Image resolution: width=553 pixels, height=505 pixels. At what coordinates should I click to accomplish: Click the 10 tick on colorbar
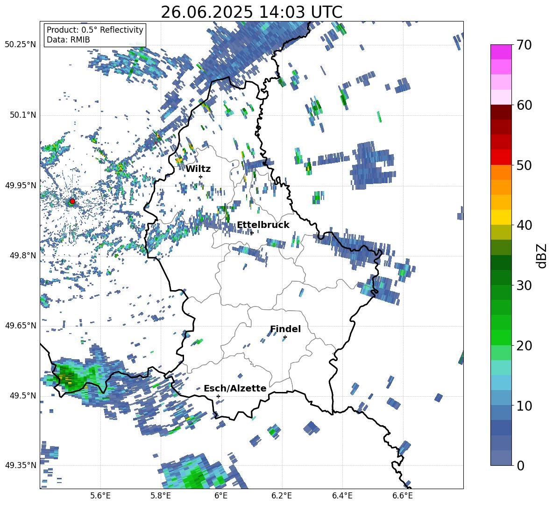point(524,405)
